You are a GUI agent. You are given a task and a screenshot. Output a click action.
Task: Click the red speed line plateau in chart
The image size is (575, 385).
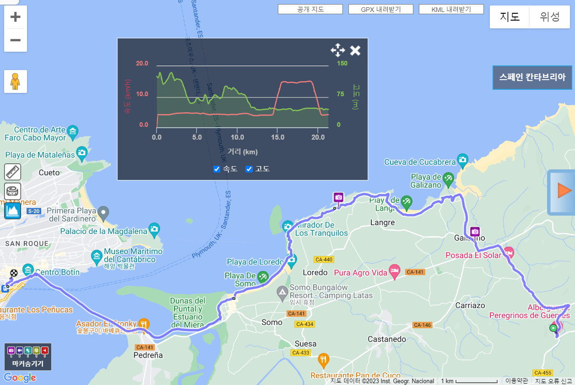[x=297, y=82]
